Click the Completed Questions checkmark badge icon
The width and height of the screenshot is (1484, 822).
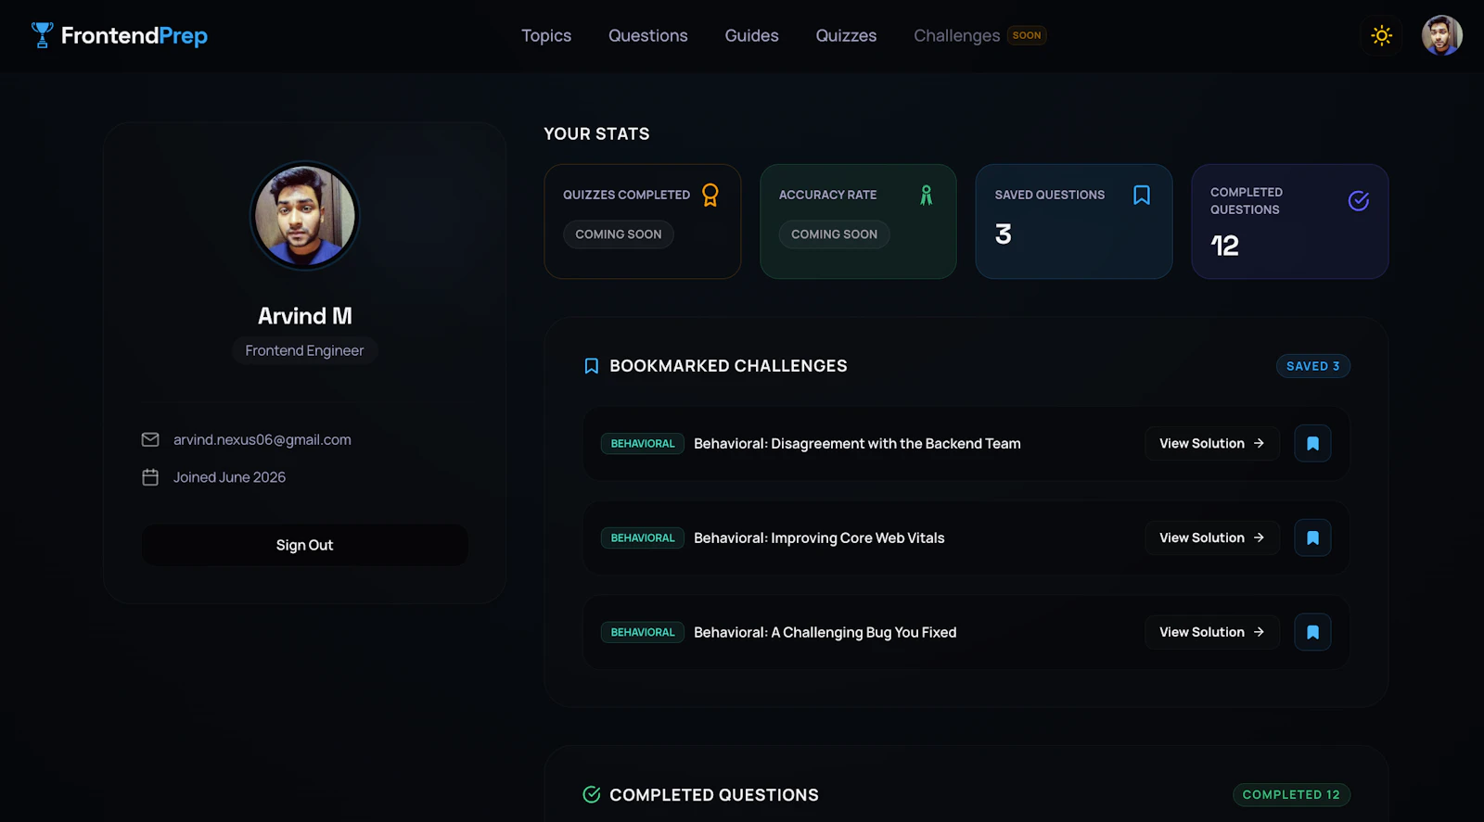[x=1358, y=200]
